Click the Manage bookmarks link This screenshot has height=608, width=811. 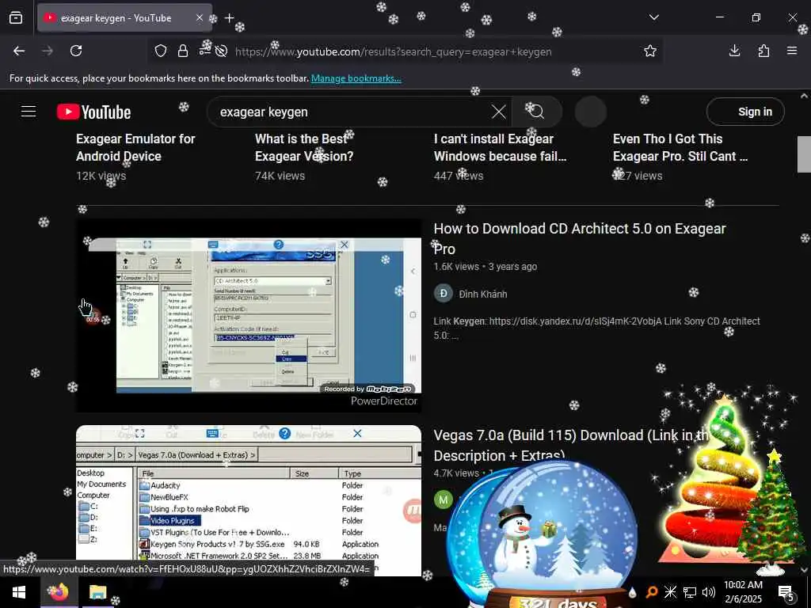[356, 78]
